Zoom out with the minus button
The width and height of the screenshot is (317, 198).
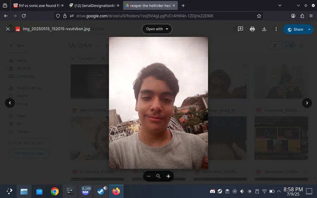(149, 176)
